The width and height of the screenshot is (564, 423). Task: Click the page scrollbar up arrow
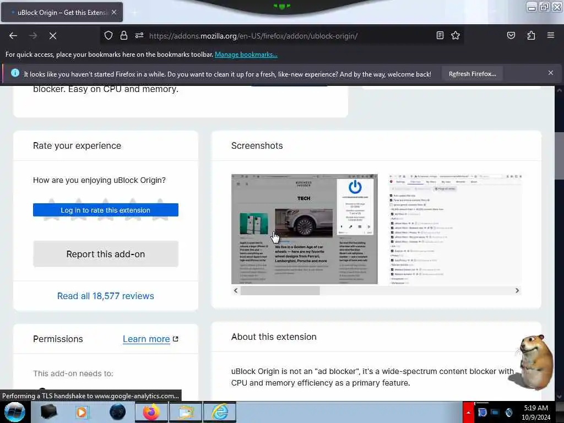click(559, 90)
